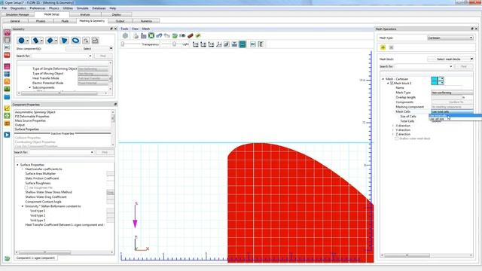Screen dimensions: 482x271
Task: Click the blue pipe icon in viewport toolbar
Action: pyautogui.click(x=159, y=36)
